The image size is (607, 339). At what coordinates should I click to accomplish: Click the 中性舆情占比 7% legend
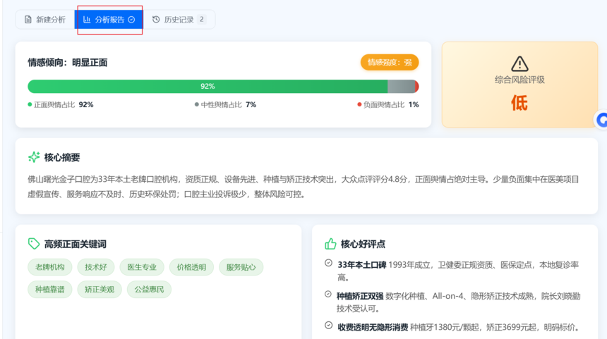(225, 105)
